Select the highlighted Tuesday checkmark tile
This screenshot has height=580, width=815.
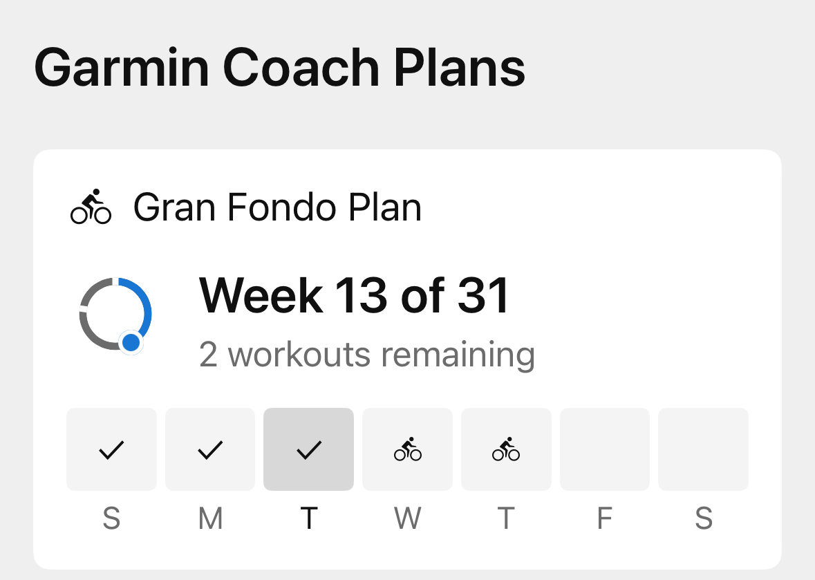pyautogui.click(x=308, y=449)
